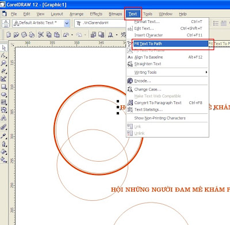Click the Open file icon
The image size is (230, 225).
coord(16,35)
